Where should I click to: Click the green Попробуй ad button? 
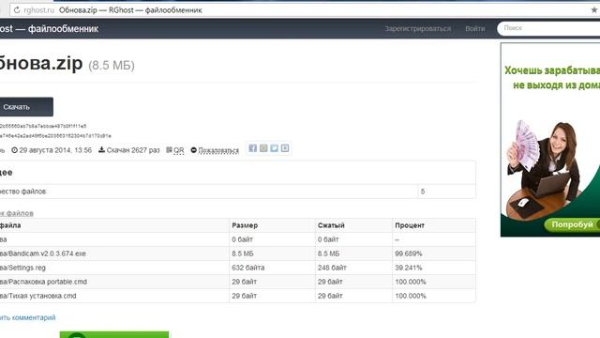point(572,224)
